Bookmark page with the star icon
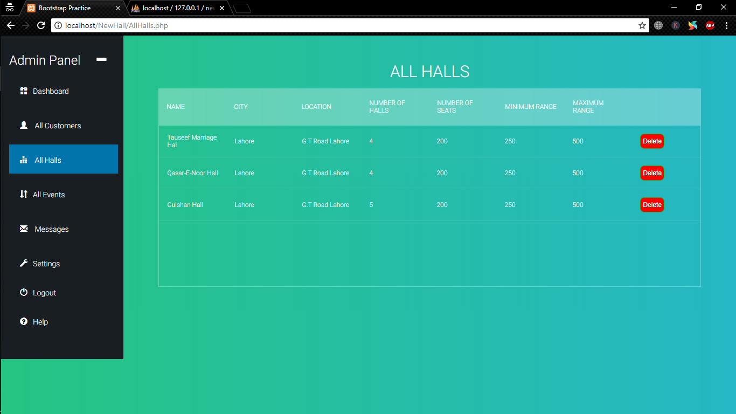This screenshot has height=414, width=736. pos(642,25)
